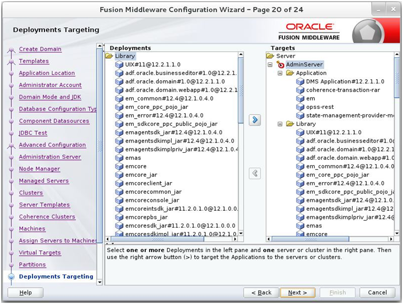Click the Library folder icon in Deployments pane

coord(109,56)
